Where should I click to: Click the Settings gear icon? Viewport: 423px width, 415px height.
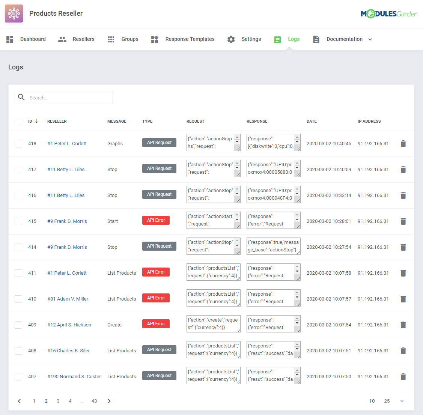click(x=231, y=39)
